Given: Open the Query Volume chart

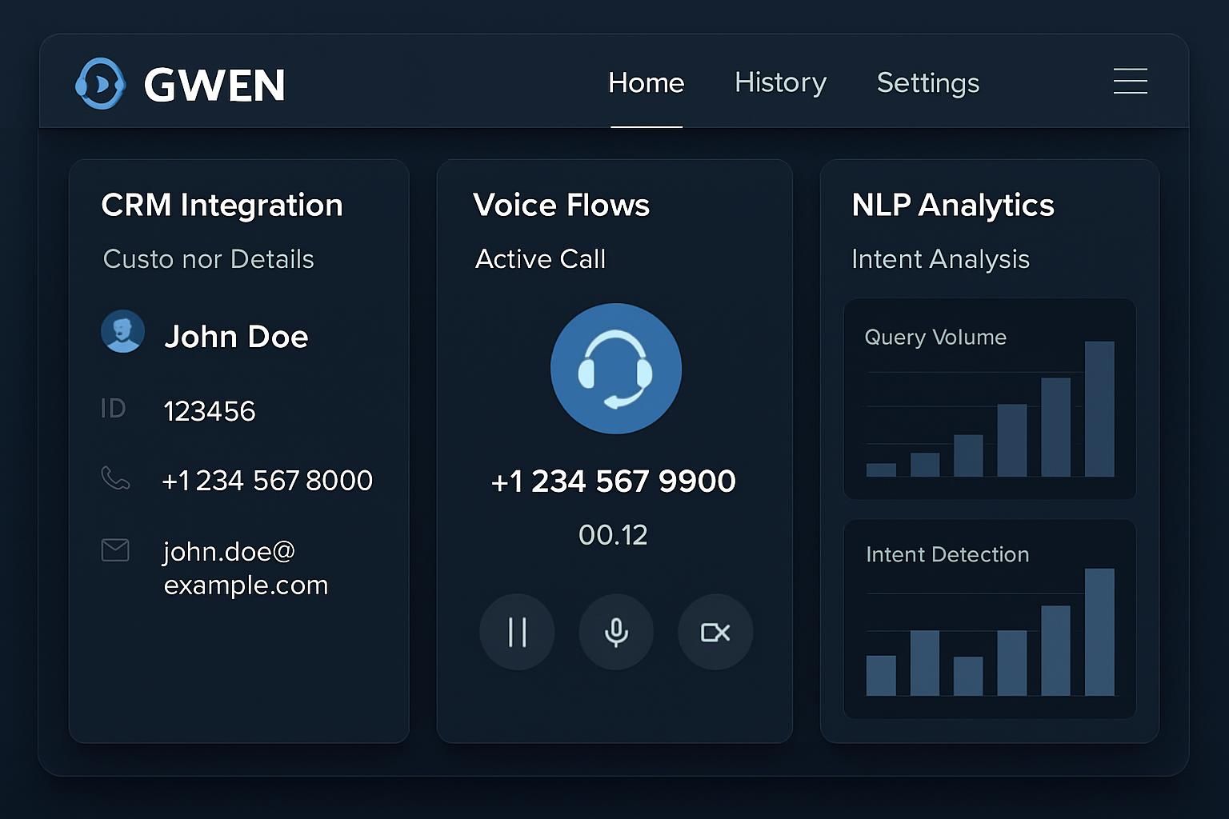Looking at the screenshot, I should (x=990, y=399).
